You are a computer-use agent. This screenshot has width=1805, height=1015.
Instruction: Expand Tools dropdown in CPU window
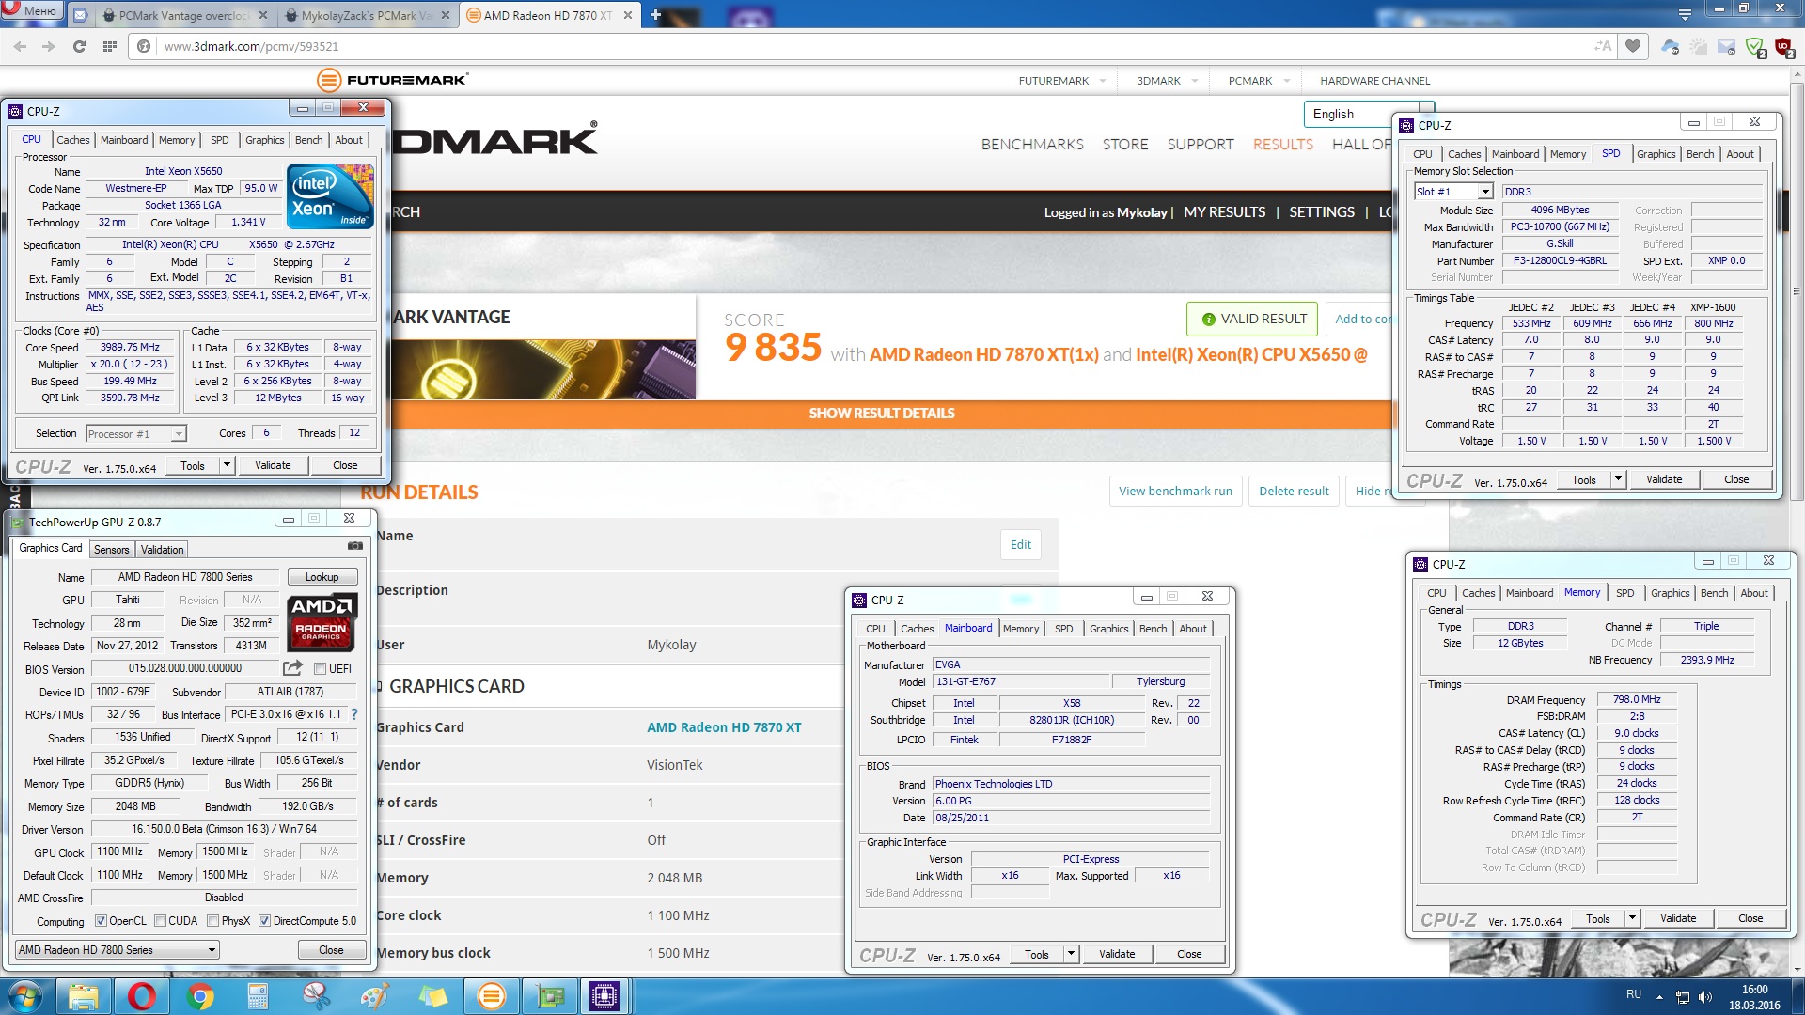tap(227, 465)
